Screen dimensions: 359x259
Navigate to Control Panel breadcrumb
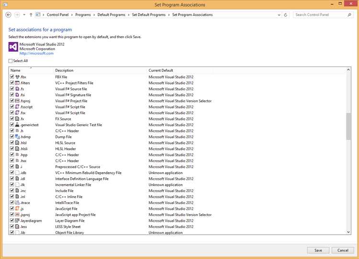pyautogui.click(x=58, y=15)
